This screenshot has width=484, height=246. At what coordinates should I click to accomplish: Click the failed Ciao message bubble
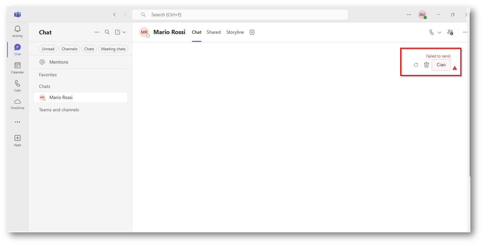pos(441,65)
